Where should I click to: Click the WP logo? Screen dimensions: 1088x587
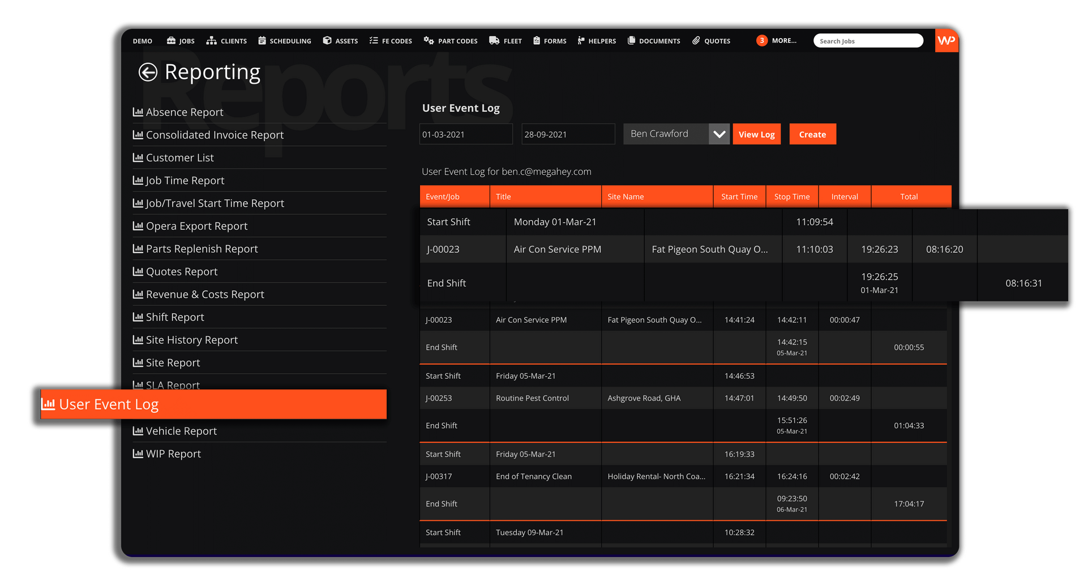coord(946,40)
